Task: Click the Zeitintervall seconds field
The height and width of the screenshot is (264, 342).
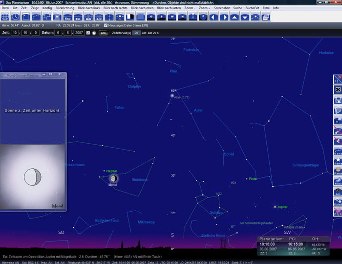Action: pos(136,33)
